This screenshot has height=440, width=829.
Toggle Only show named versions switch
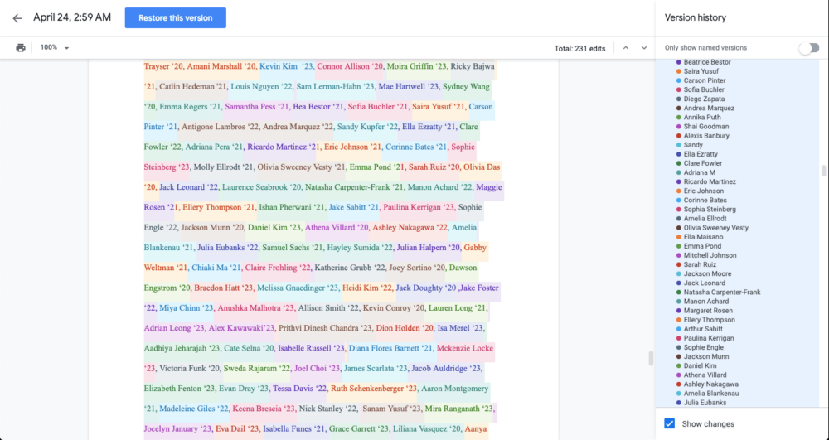(807, 48)
